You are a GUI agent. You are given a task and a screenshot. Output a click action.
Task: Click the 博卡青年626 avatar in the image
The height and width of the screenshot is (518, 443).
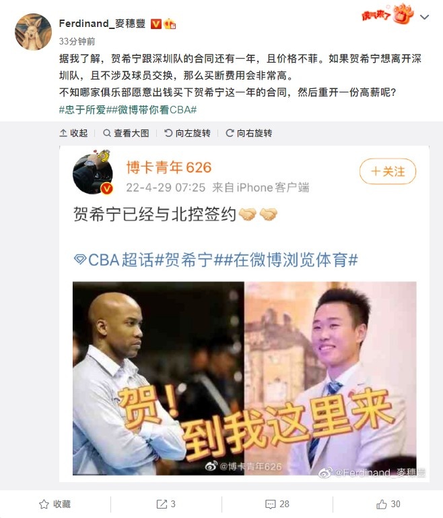[93, 174]
